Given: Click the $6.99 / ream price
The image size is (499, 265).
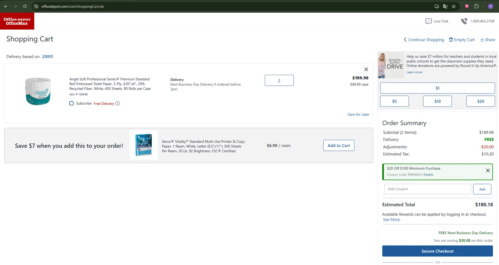Looking at the screenshot, I should pos(279,146).
